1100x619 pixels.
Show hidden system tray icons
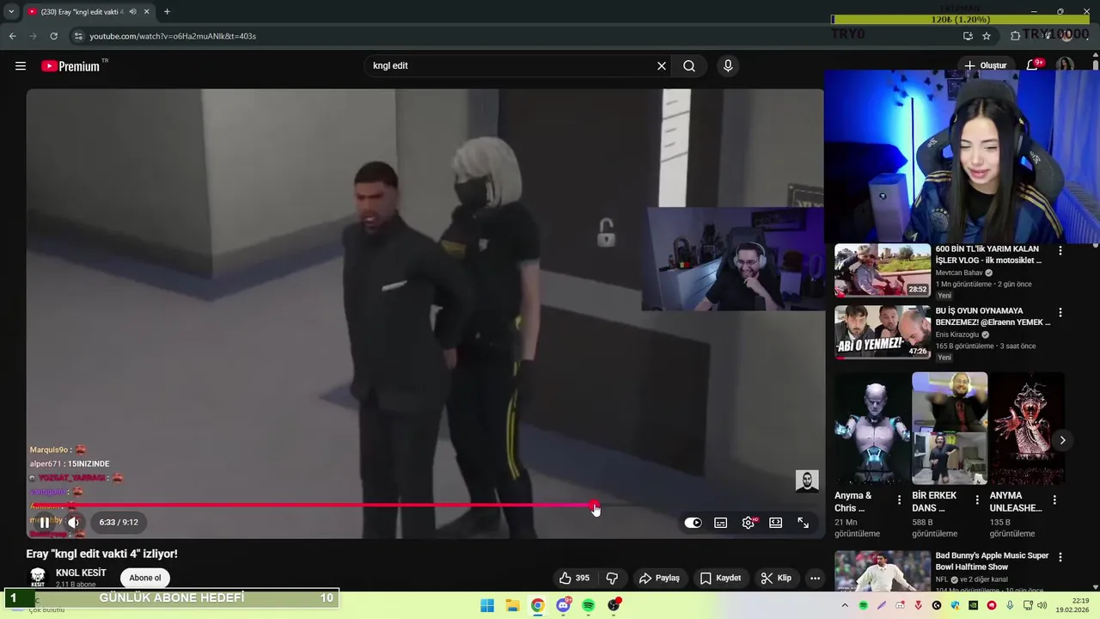846,605
